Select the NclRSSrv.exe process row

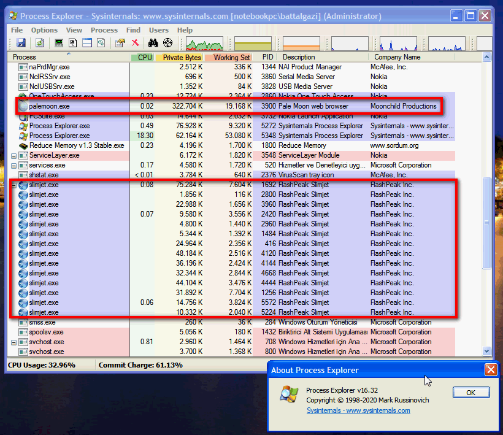tap(231, 77)
